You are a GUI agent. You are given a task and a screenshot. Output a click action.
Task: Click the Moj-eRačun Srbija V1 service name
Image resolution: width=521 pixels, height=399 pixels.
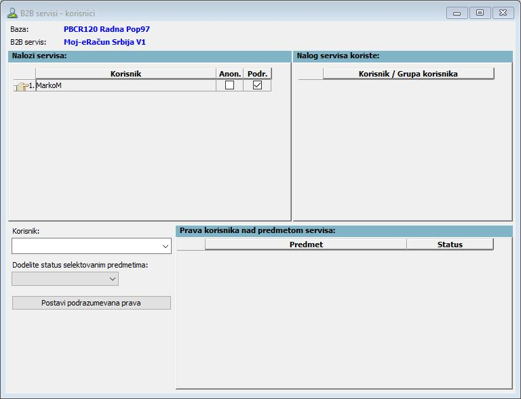[x=104, y=42]
